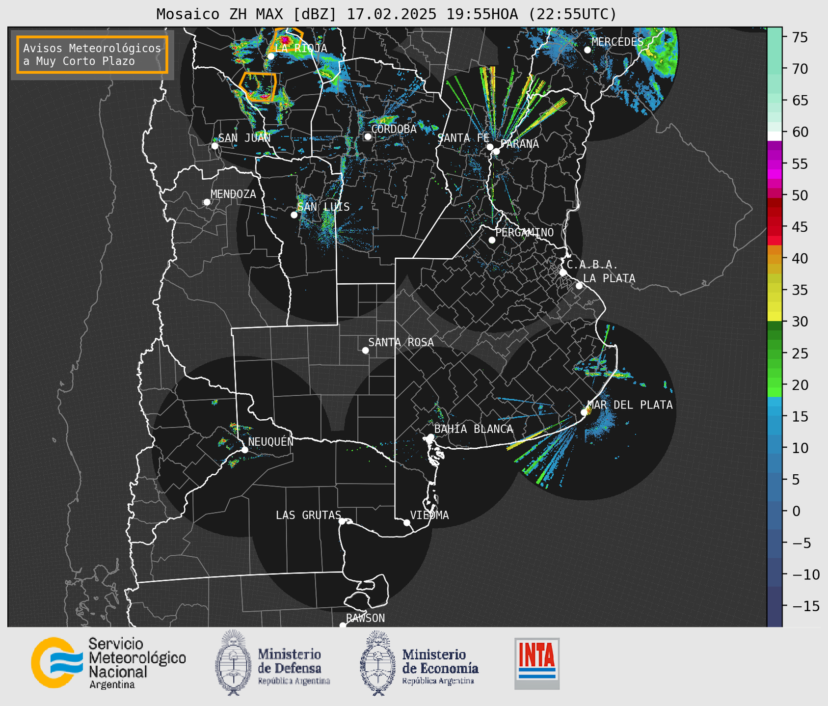828x706 pixels.
Task: Select the Avisos Meteorológicos a Muy Corto Plazo legend box
Action: coord(92,54)
